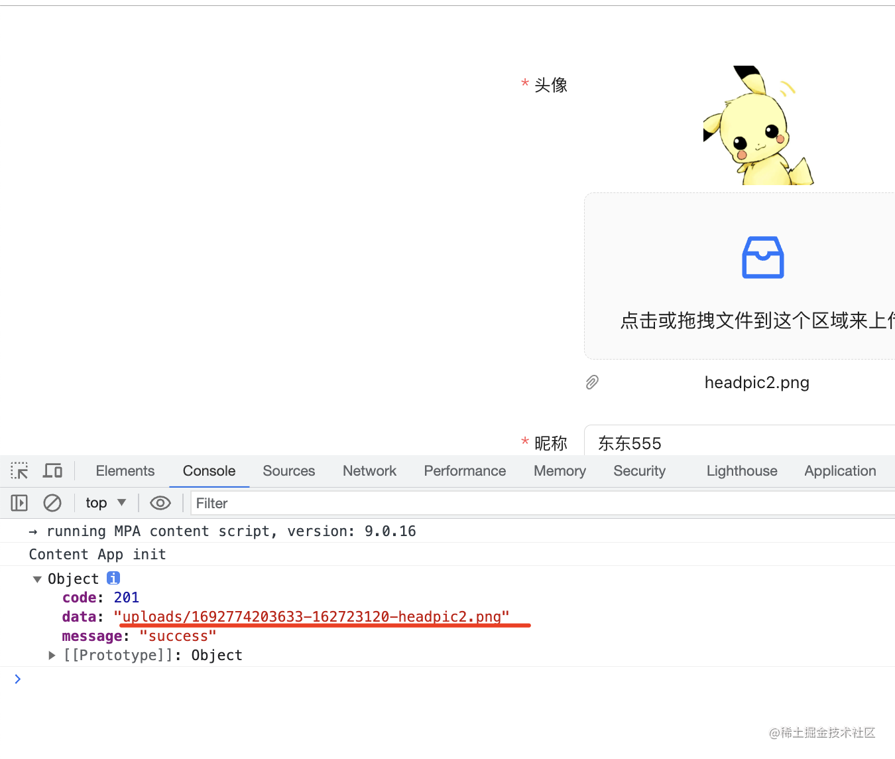Focus the 昵称 input with 东东555
Screen dimensions: 895x759
click(740, 442)
